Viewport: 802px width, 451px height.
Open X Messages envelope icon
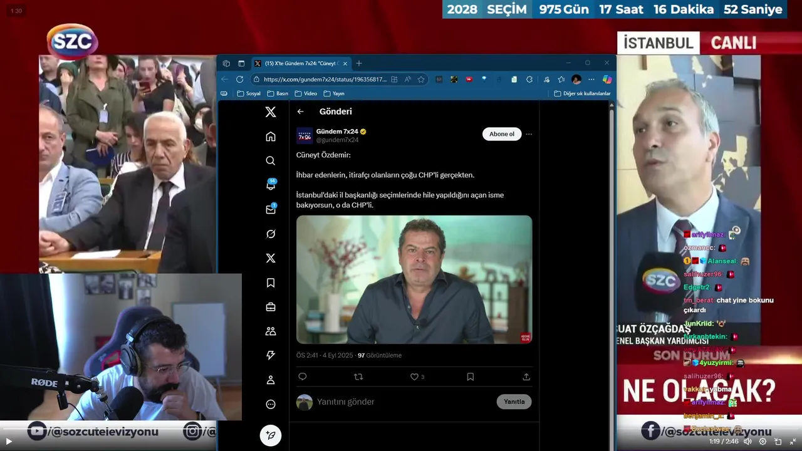[271, 209]
